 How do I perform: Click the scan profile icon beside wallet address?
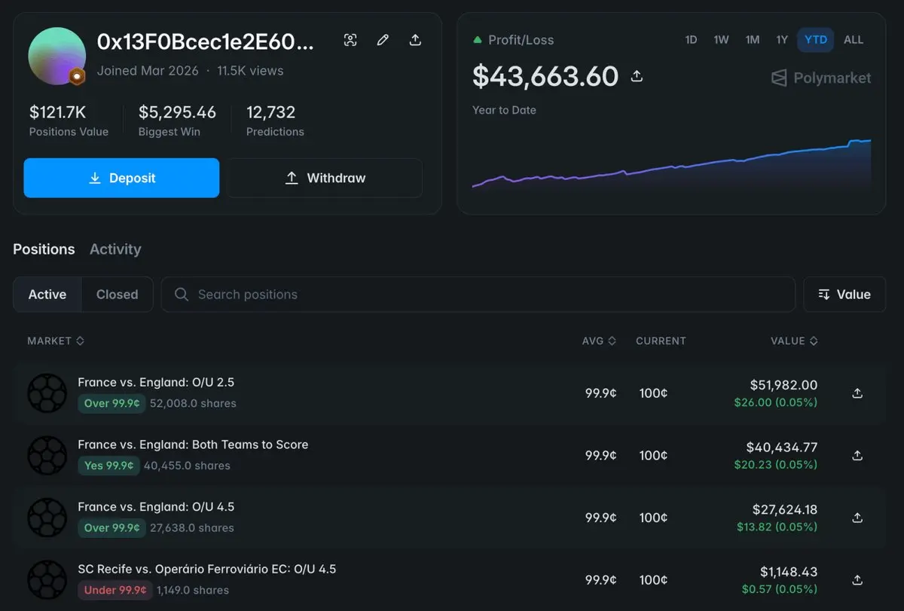350,40
